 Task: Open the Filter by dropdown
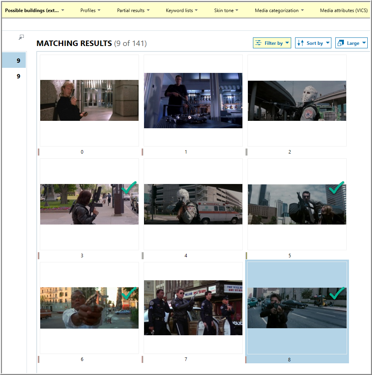pos(272,43)
